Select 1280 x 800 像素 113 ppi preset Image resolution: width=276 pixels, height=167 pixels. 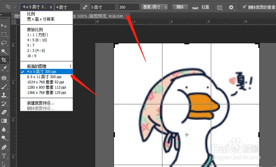click(46, 87)
